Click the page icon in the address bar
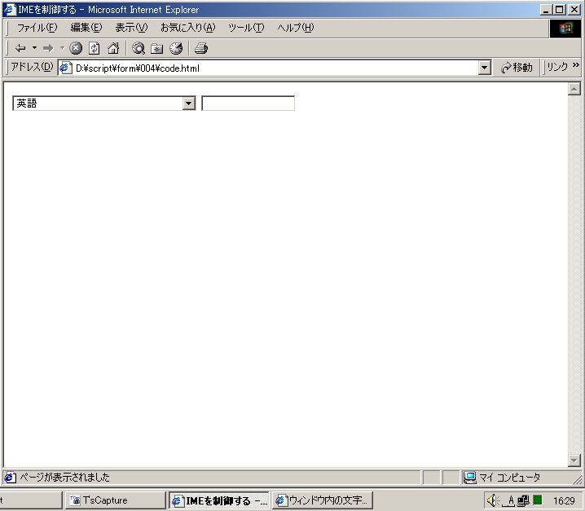This screenshot has height=511, width=585. pos(66,68)
